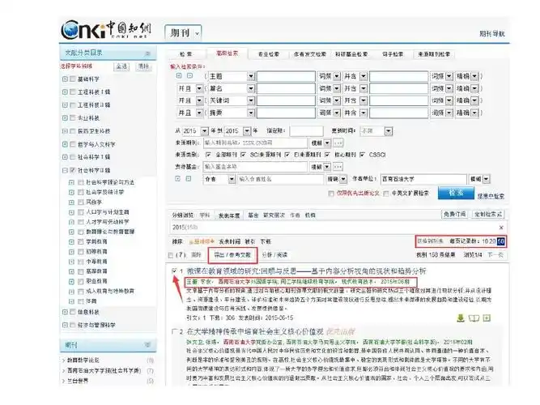540x405 pixels.
Task: Click the 作者单位 input containing 西南石油大学
Action: pyautogui.click(x=423, y=179)
